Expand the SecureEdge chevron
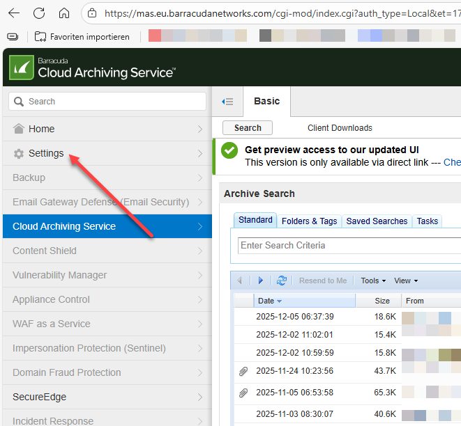The height and width of the screenshot is (426, 461). pyautogui.click(x=200, y=397)
